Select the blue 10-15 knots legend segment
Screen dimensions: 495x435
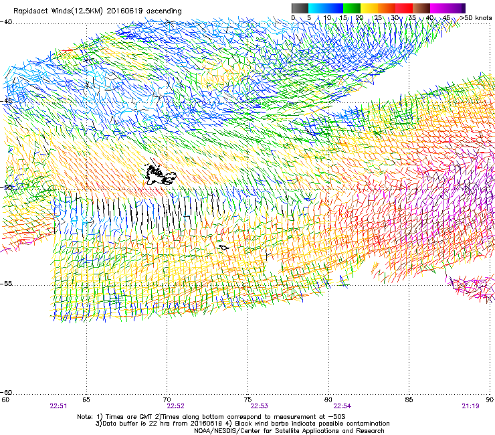coord(334,8)
